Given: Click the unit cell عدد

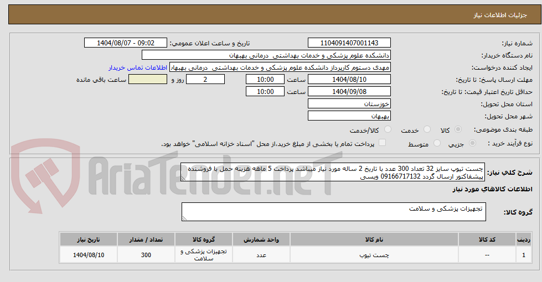Looking at the screenshot, I should pyautogui.click(x=261, y=255).
